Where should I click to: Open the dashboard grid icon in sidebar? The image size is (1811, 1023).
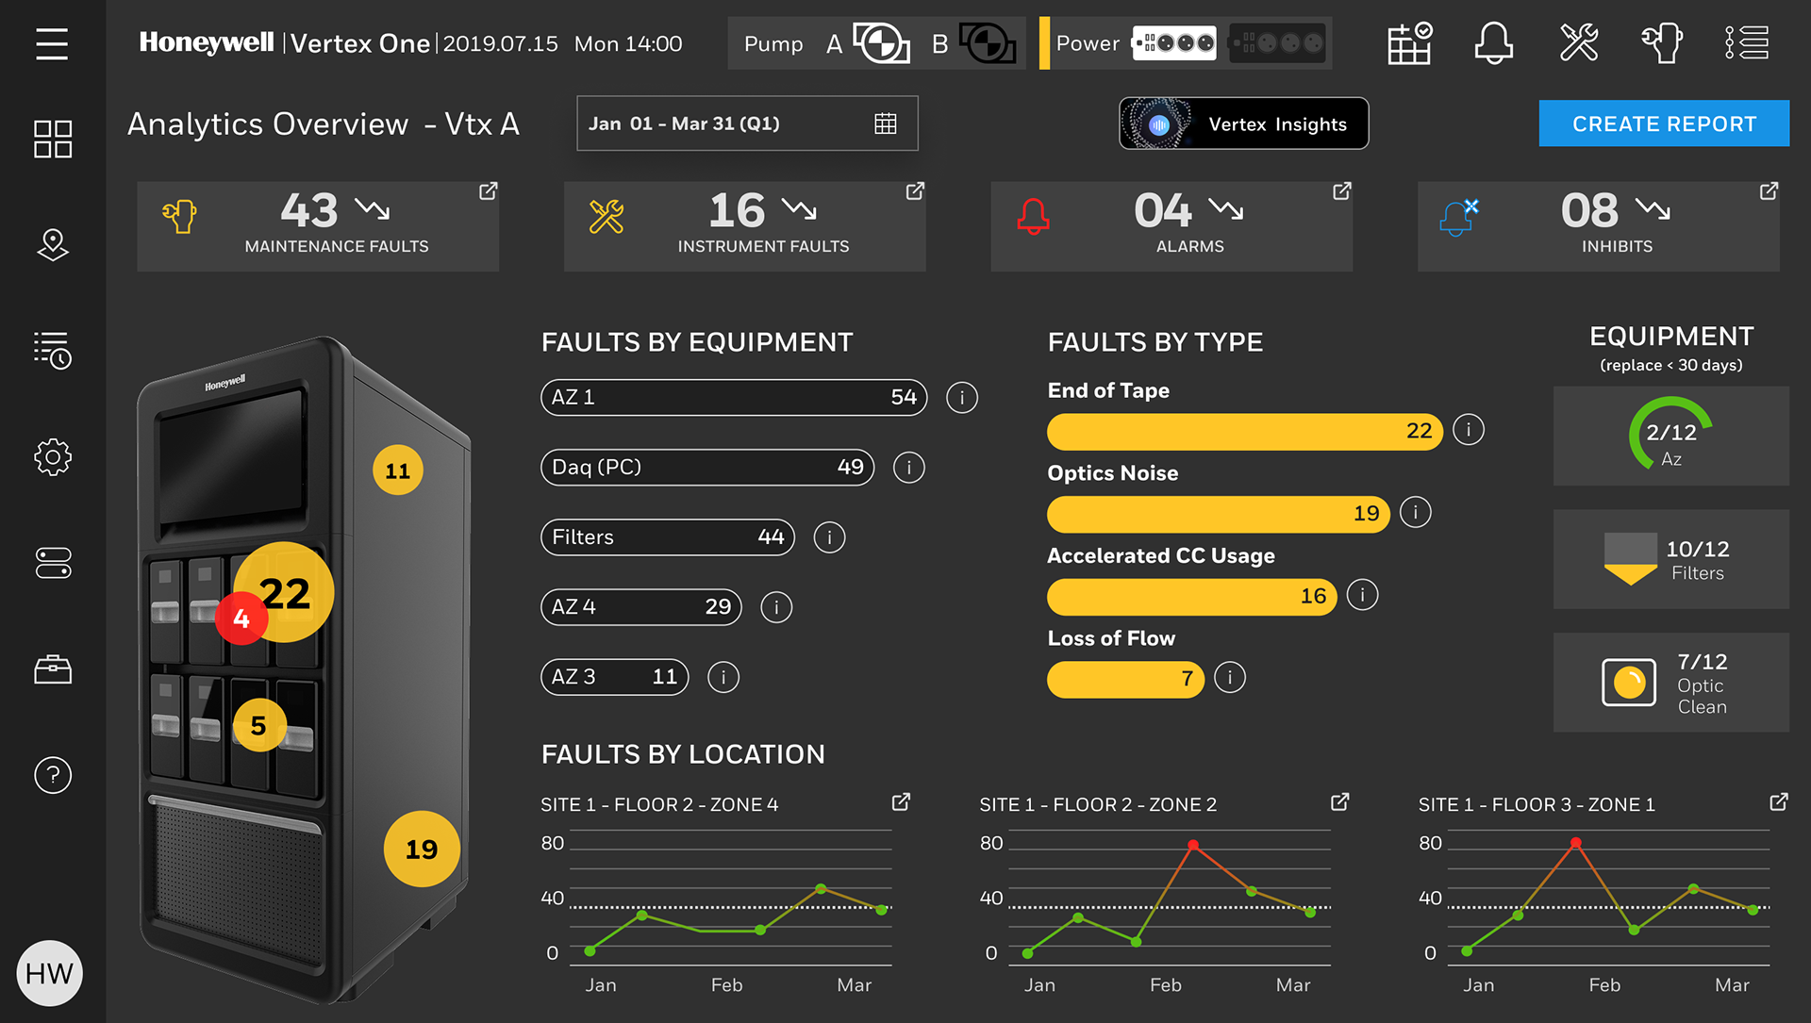click(x=53, y=139)
